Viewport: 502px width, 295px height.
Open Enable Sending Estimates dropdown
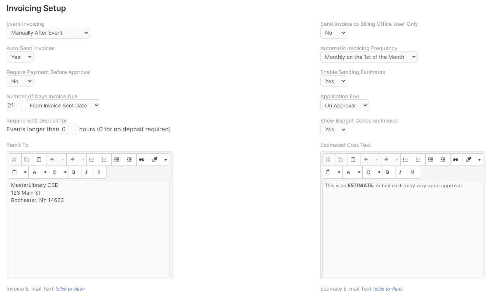(x=334, y=81)
